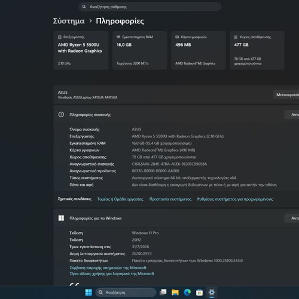Click the graphics card icon in GPU card
Screen dimensions: 299x299
[177, 37]
